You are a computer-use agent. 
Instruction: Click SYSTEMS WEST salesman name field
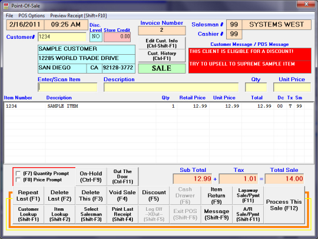tap(276, 25)
